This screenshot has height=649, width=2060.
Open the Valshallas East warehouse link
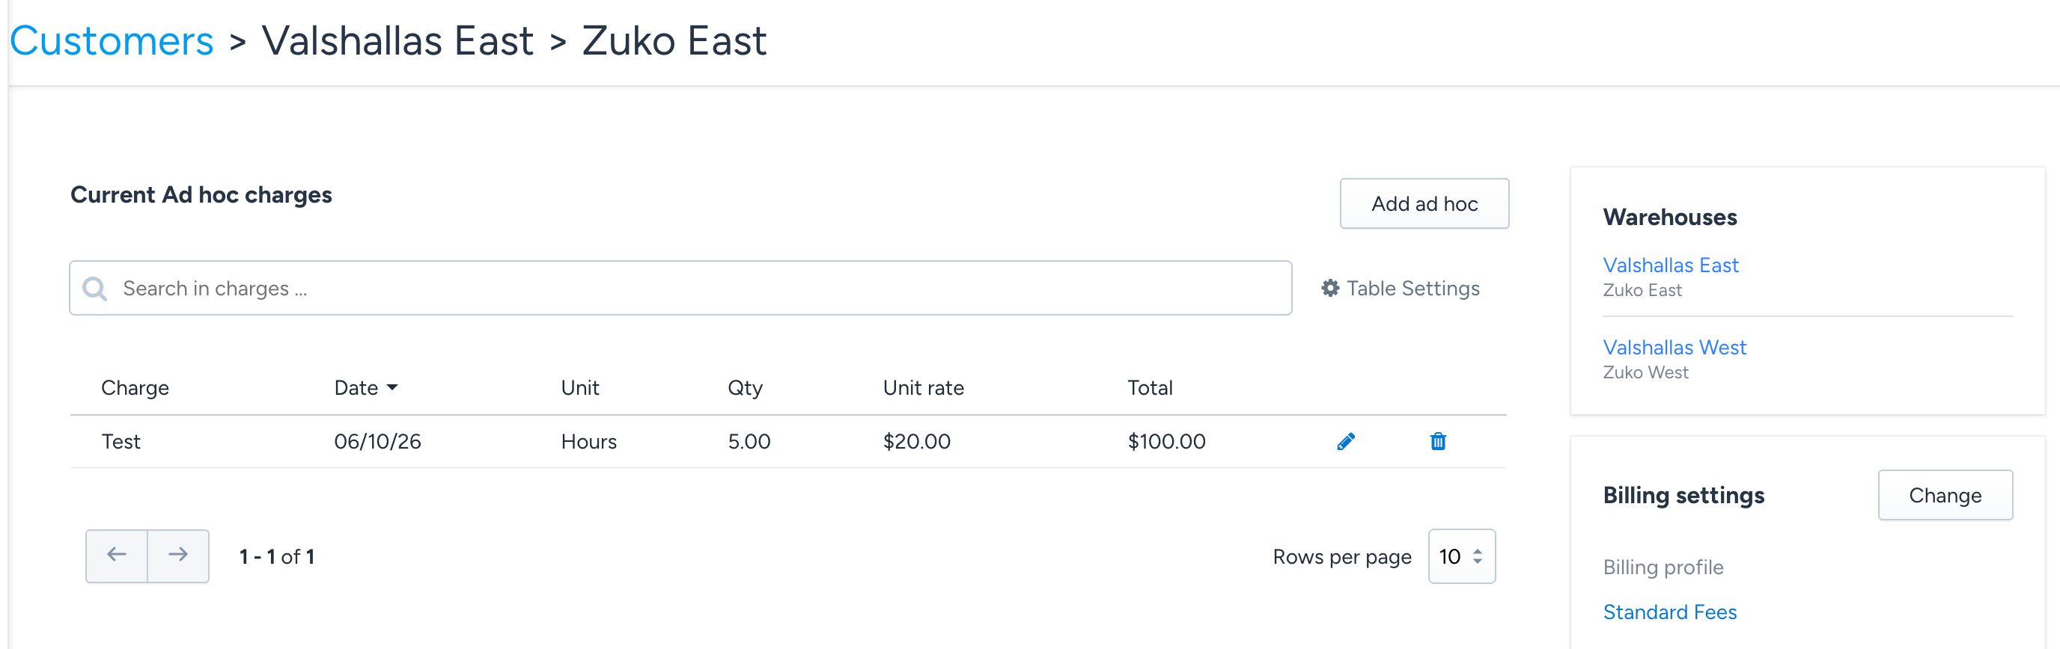(1671, 265)
